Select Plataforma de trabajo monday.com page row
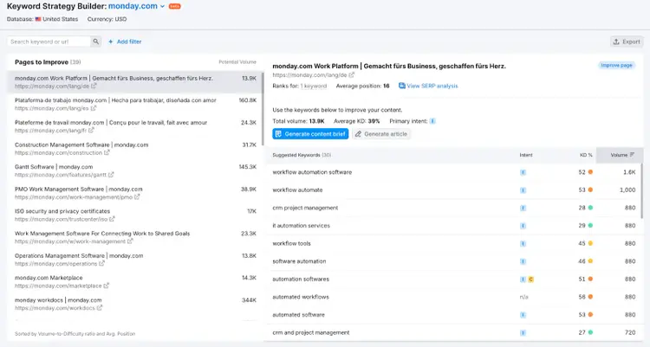 [x=135, y=104]
